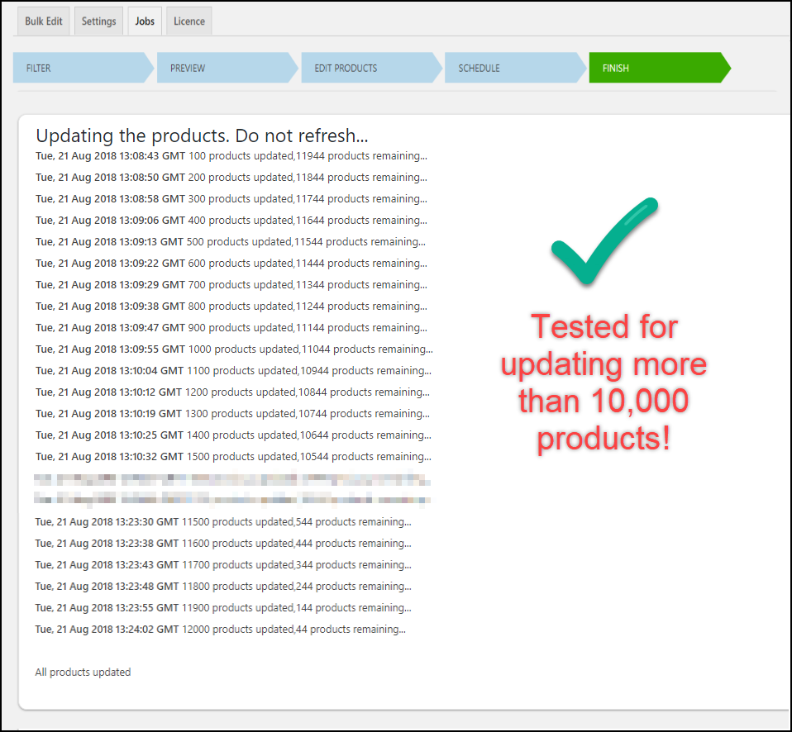Click the '1200 products updated' log entry

point(232,392)
